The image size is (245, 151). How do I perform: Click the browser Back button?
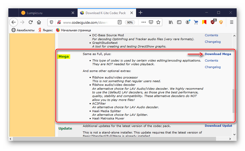[14, 22]
